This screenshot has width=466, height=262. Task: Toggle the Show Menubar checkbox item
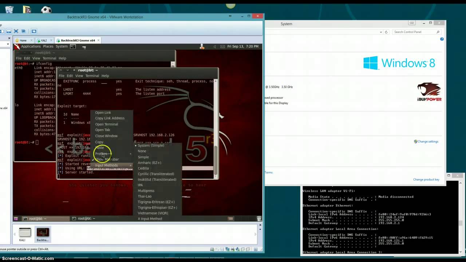(111, 159)
